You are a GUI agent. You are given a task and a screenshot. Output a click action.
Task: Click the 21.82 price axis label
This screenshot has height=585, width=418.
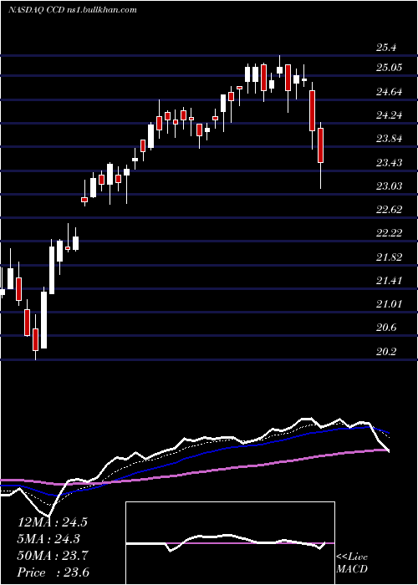coord(390,257)
